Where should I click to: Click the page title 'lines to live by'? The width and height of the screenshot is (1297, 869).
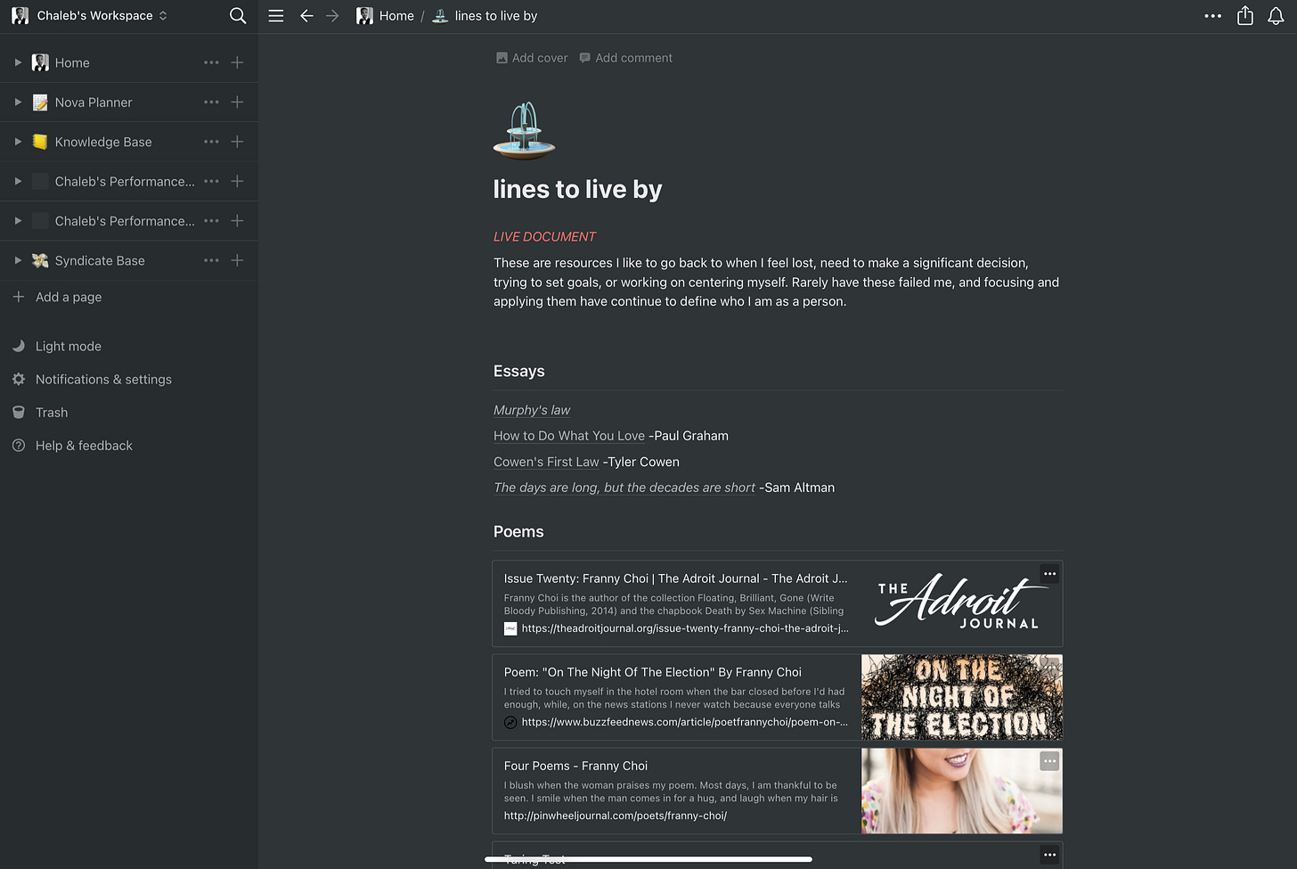click(577, 189)
